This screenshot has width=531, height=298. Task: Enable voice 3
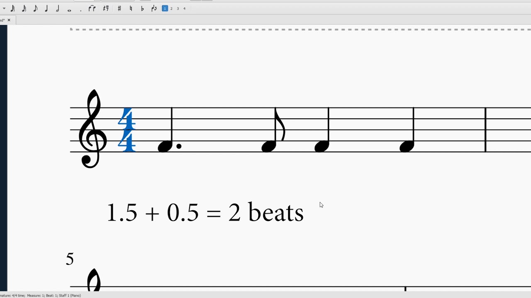point(178,8)
